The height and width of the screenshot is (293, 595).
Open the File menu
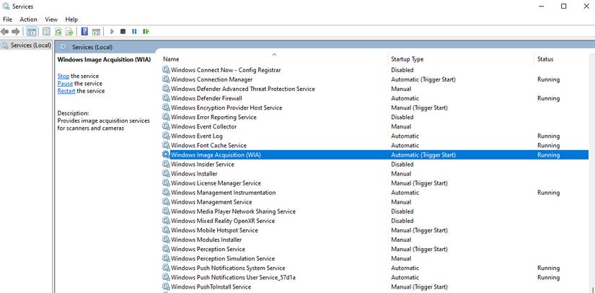coord(7,19)
